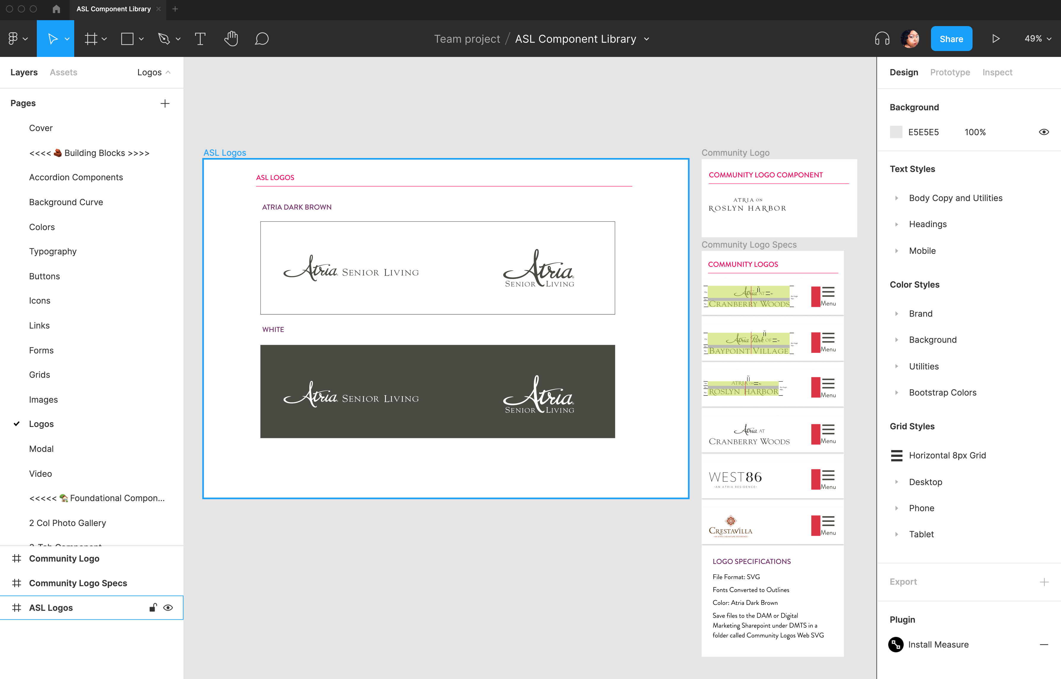Image resolution: width=1061 pixels, height=679 pixels.
Task: Switch to the Assets tab
Action: click(x=64, y=72)
